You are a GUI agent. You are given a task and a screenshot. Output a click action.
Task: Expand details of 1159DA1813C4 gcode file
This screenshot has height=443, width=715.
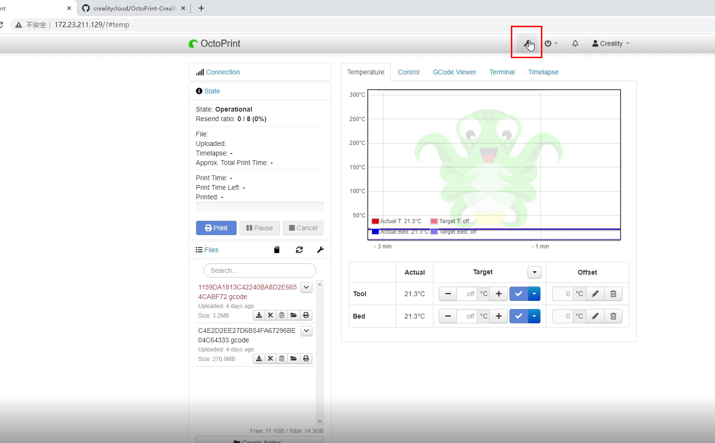307,288
